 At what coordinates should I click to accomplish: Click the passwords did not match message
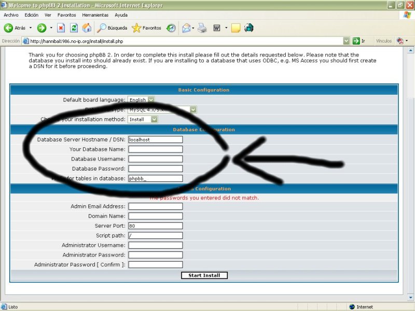(204, 198)
